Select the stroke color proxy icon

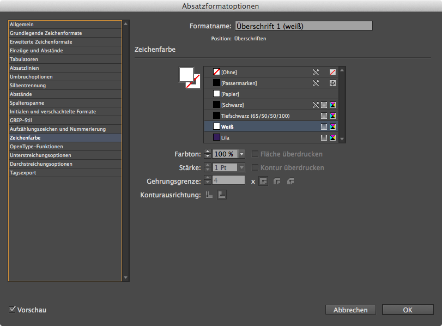pyautogui.click(x=197, y=84)
